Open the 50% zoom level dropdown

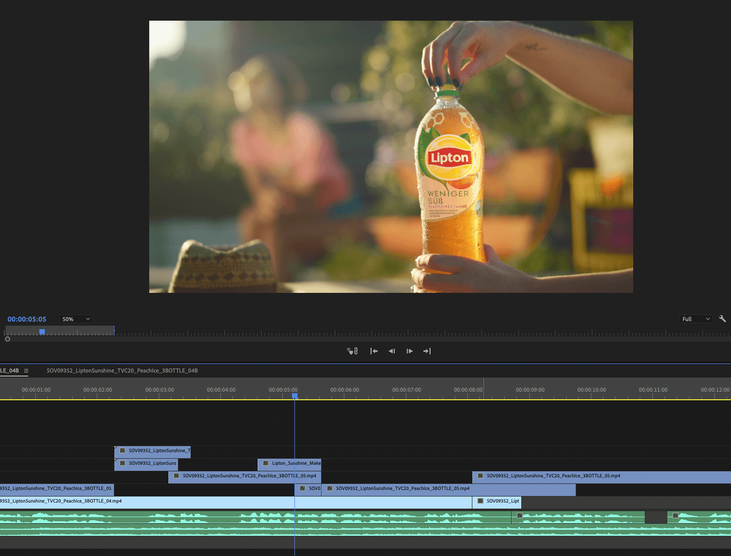76,319
